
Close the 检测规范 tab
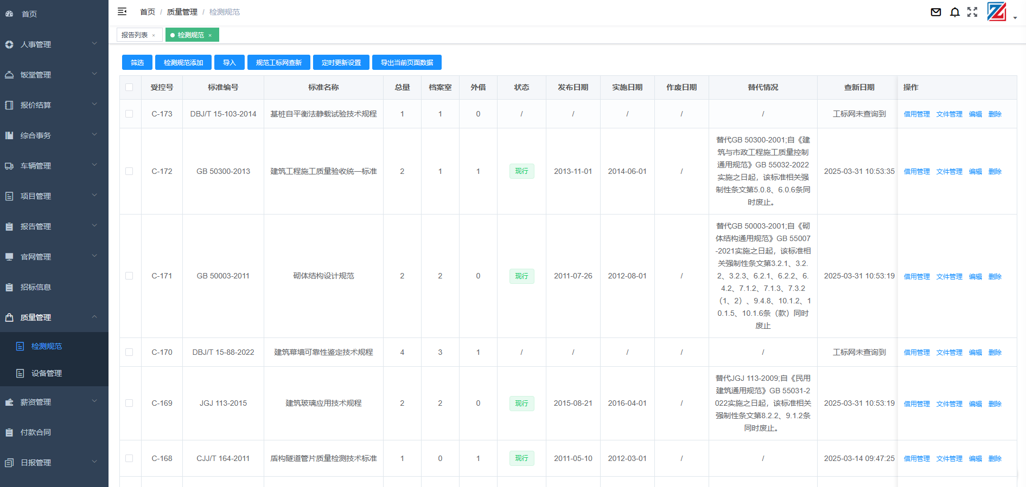click(x=210, y=35)
